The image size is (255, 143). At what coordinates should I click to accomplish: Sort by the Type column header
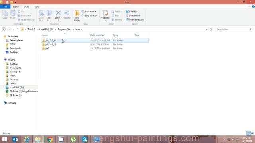click(123, 35)
